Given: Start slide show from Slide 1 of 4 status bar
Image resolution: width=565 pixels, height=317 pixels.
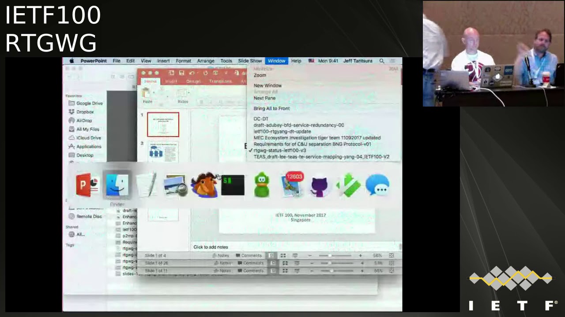Looking at the screenshot, I should pyautogui.click(x=295, y=255).
